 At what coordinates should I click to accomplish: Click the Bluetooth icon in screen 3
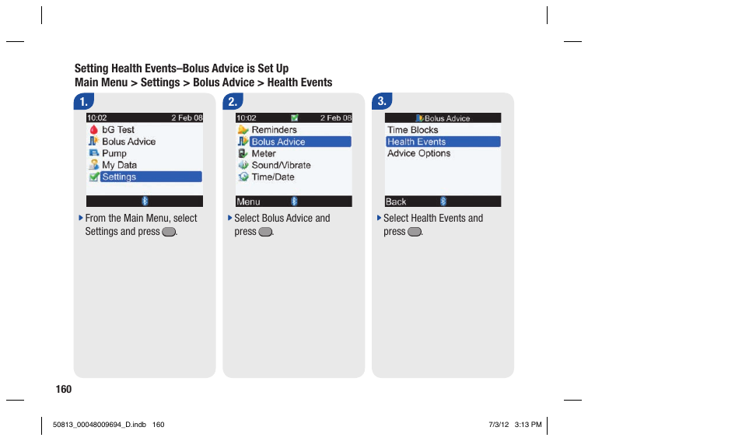(x=443, y=201)
